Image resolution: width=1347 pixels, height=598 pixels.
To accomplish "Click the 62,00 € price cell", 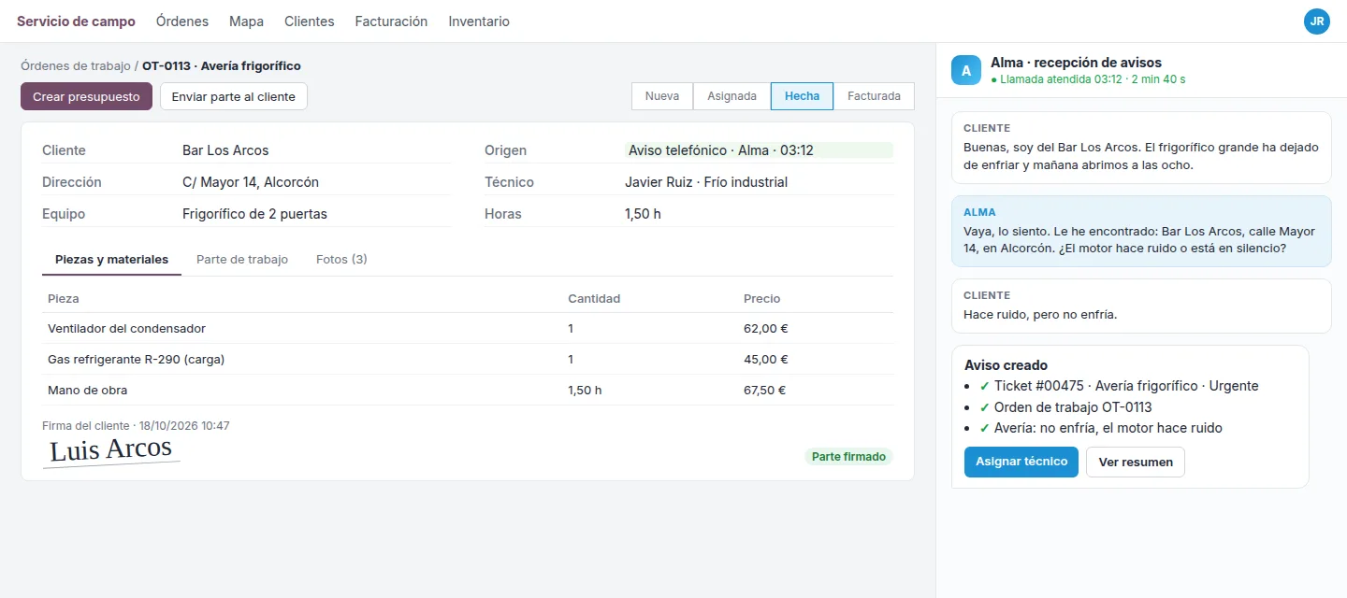I will point(765,329).
